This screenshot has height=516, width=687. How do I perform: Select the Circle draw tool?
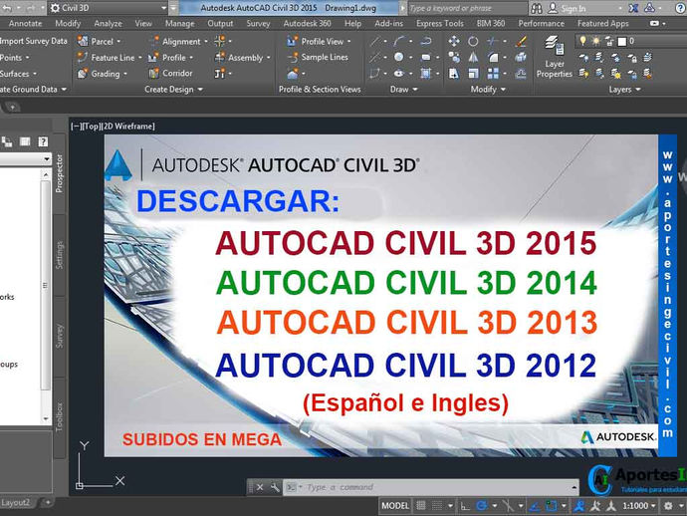(x=399, y=57)
